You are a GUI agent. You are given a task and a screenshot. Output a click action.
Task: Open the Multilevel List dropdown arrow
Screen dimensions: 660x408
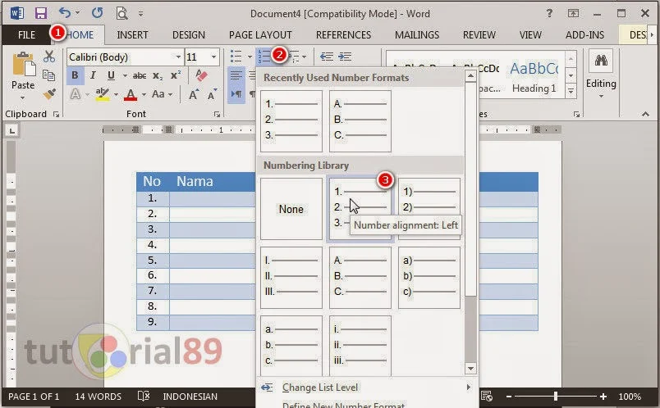coord(305,57)
